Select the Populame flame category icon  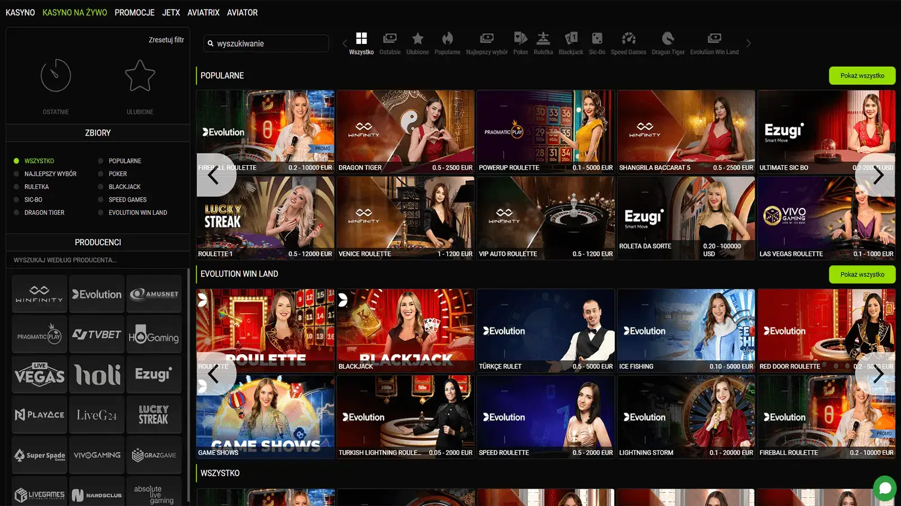pyautogui.click(x=447, y=38)
